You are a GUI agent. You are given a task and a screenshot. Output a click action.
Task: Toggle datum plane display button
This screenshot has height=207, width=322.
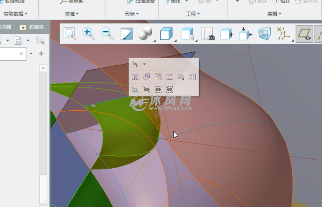pos(304,34)
